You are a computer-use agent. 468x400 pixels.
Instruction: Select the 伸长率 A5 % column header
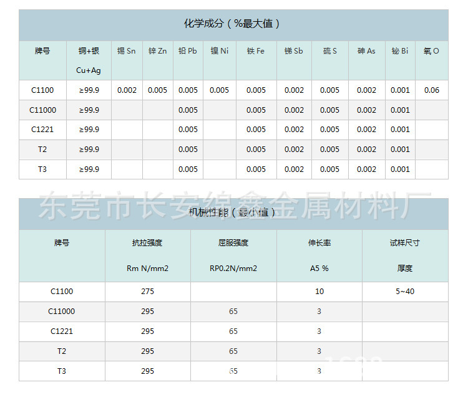click(319, 255)
